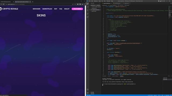Click errors and warnings indicator in status bar
This screenshot has width=172, height=96.
coord(89,95)
